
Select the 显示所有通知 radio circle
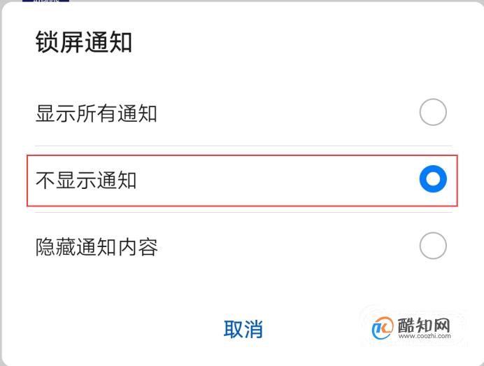(433, 112)
